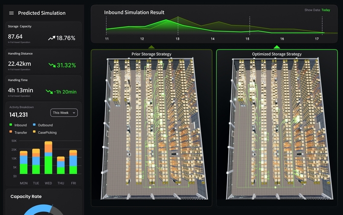Click the green triangle pointer above Prior Storage Strategy
This screenshot has width=343, height=215.
click(x=152, y=47)
